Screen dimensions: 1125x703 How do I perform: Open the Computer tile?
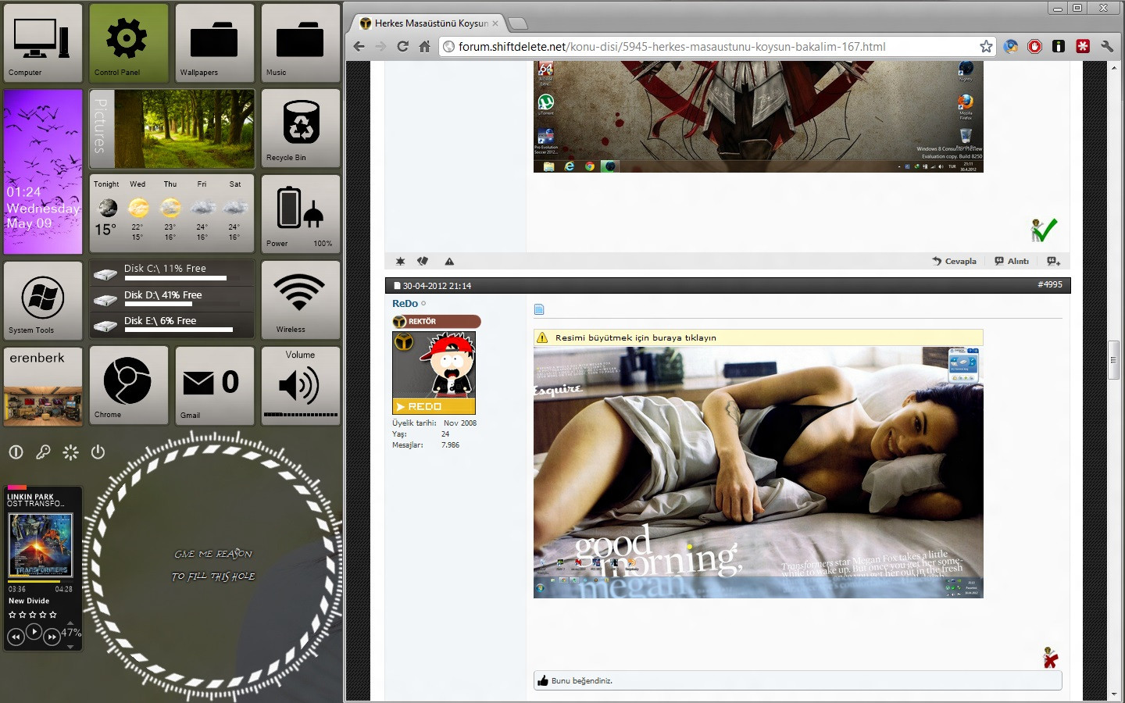coord(43,43)
